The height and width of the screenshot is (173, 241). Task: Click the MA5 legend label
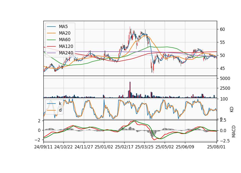[x=63, y=27]
